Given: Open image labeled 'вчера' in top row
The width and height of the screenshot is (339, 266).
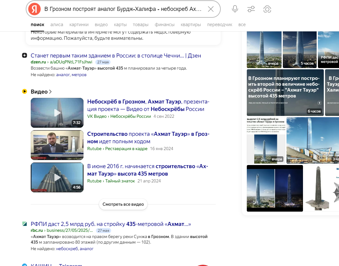Looking at the screenshot, I should (x=264, y=49).
